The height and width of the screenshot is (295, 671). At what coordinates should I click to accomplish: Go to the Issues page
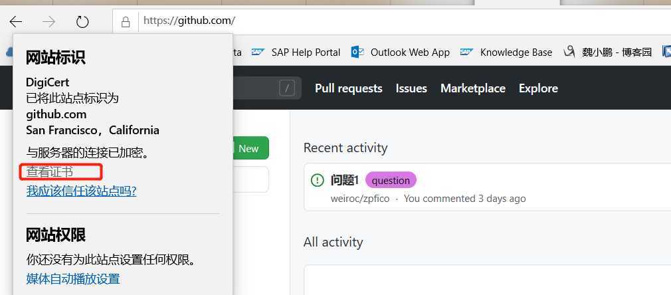tap(411, 88)
